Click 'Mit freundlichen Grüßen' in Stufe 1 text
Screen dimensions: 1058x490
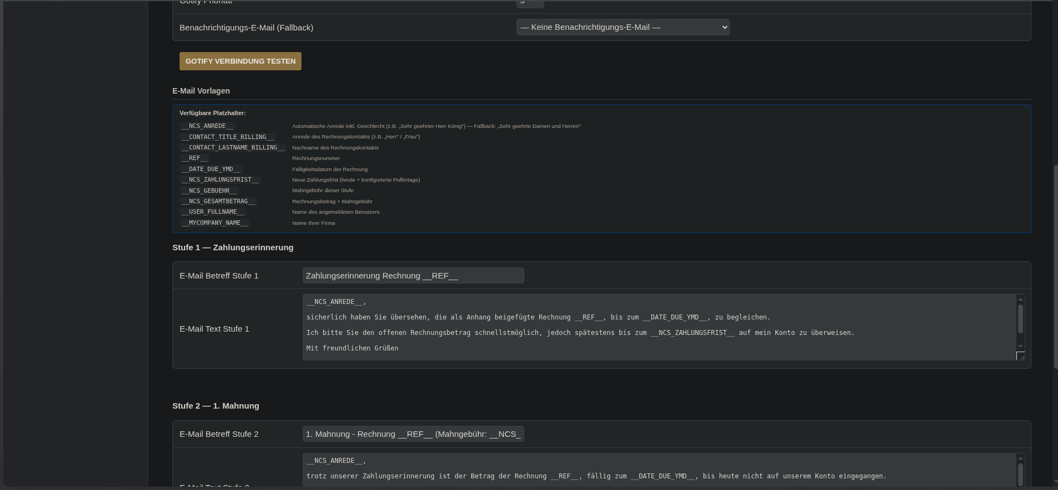coord(352,348)
